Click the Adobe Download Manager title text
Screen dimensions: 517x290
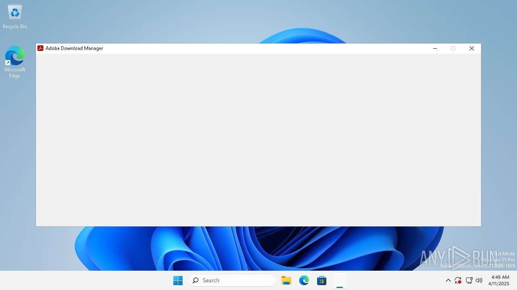coord(74,48)
